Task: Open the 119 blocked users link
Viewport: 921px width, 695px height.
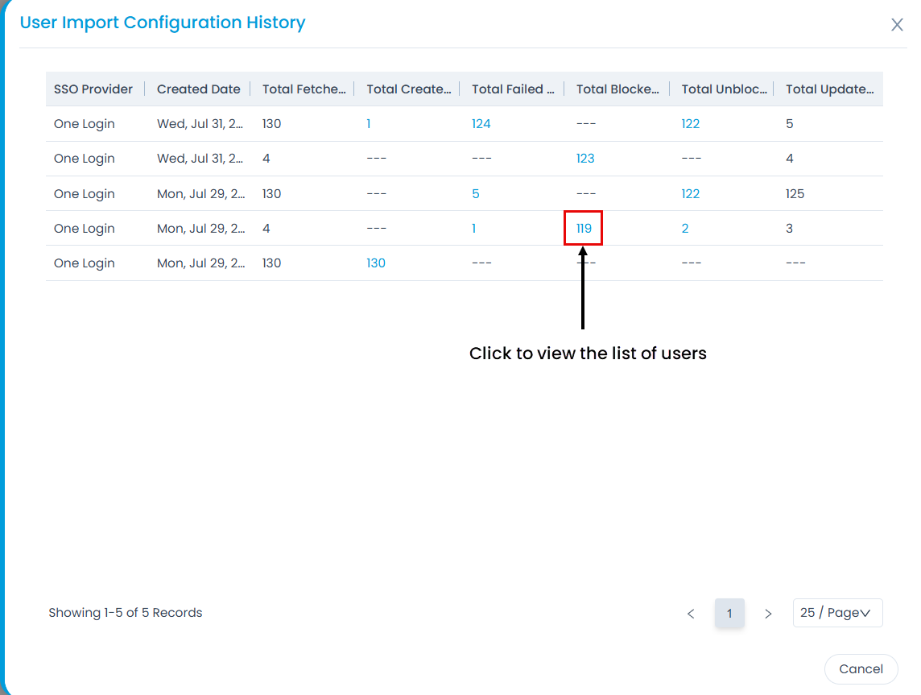Action: (584, 229)
